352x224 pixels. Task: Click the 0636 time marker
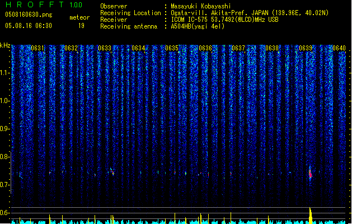pyautogui.click(x=205, y=48)
